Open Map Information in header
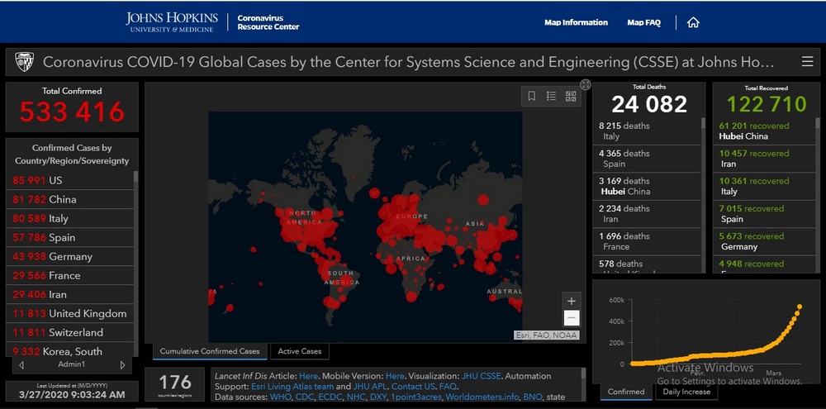Screen dimensions: 826x409 576,22
